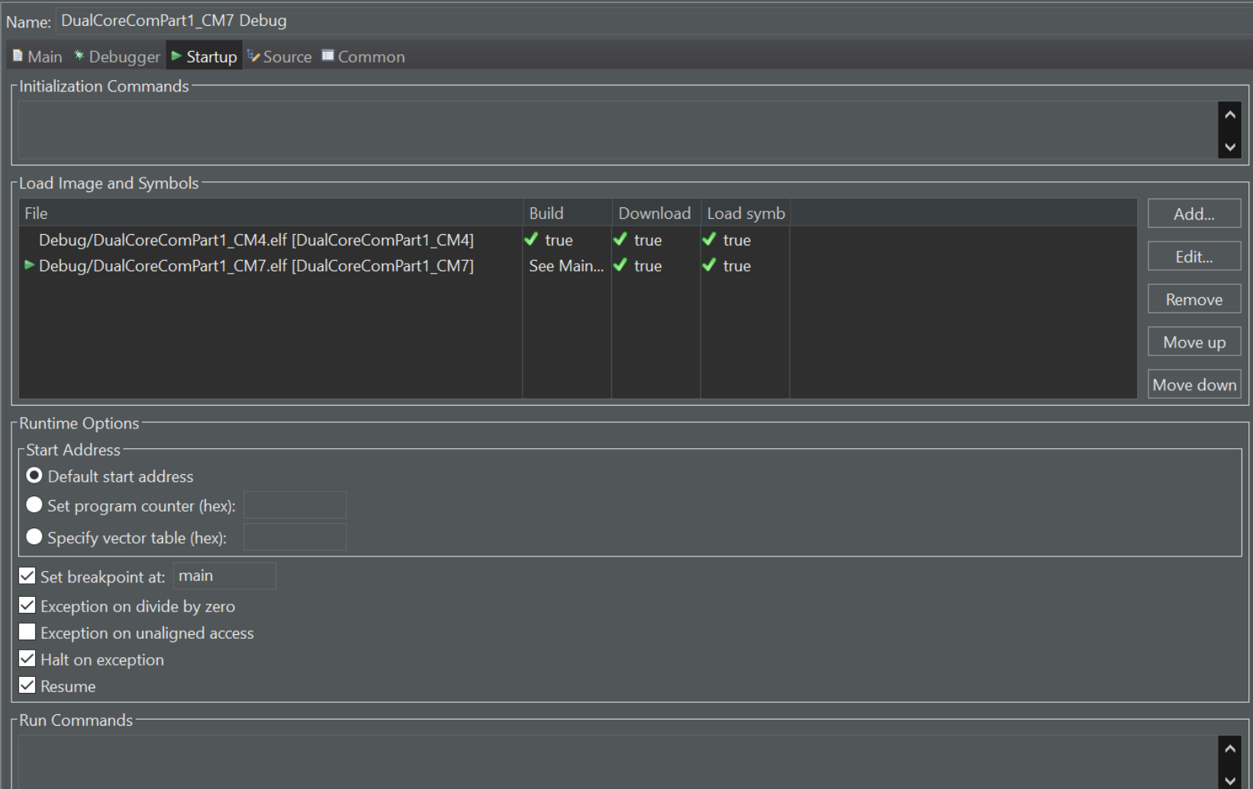
Task: Click the green checkmark in CM4 Build column
Action: (532, 239)
